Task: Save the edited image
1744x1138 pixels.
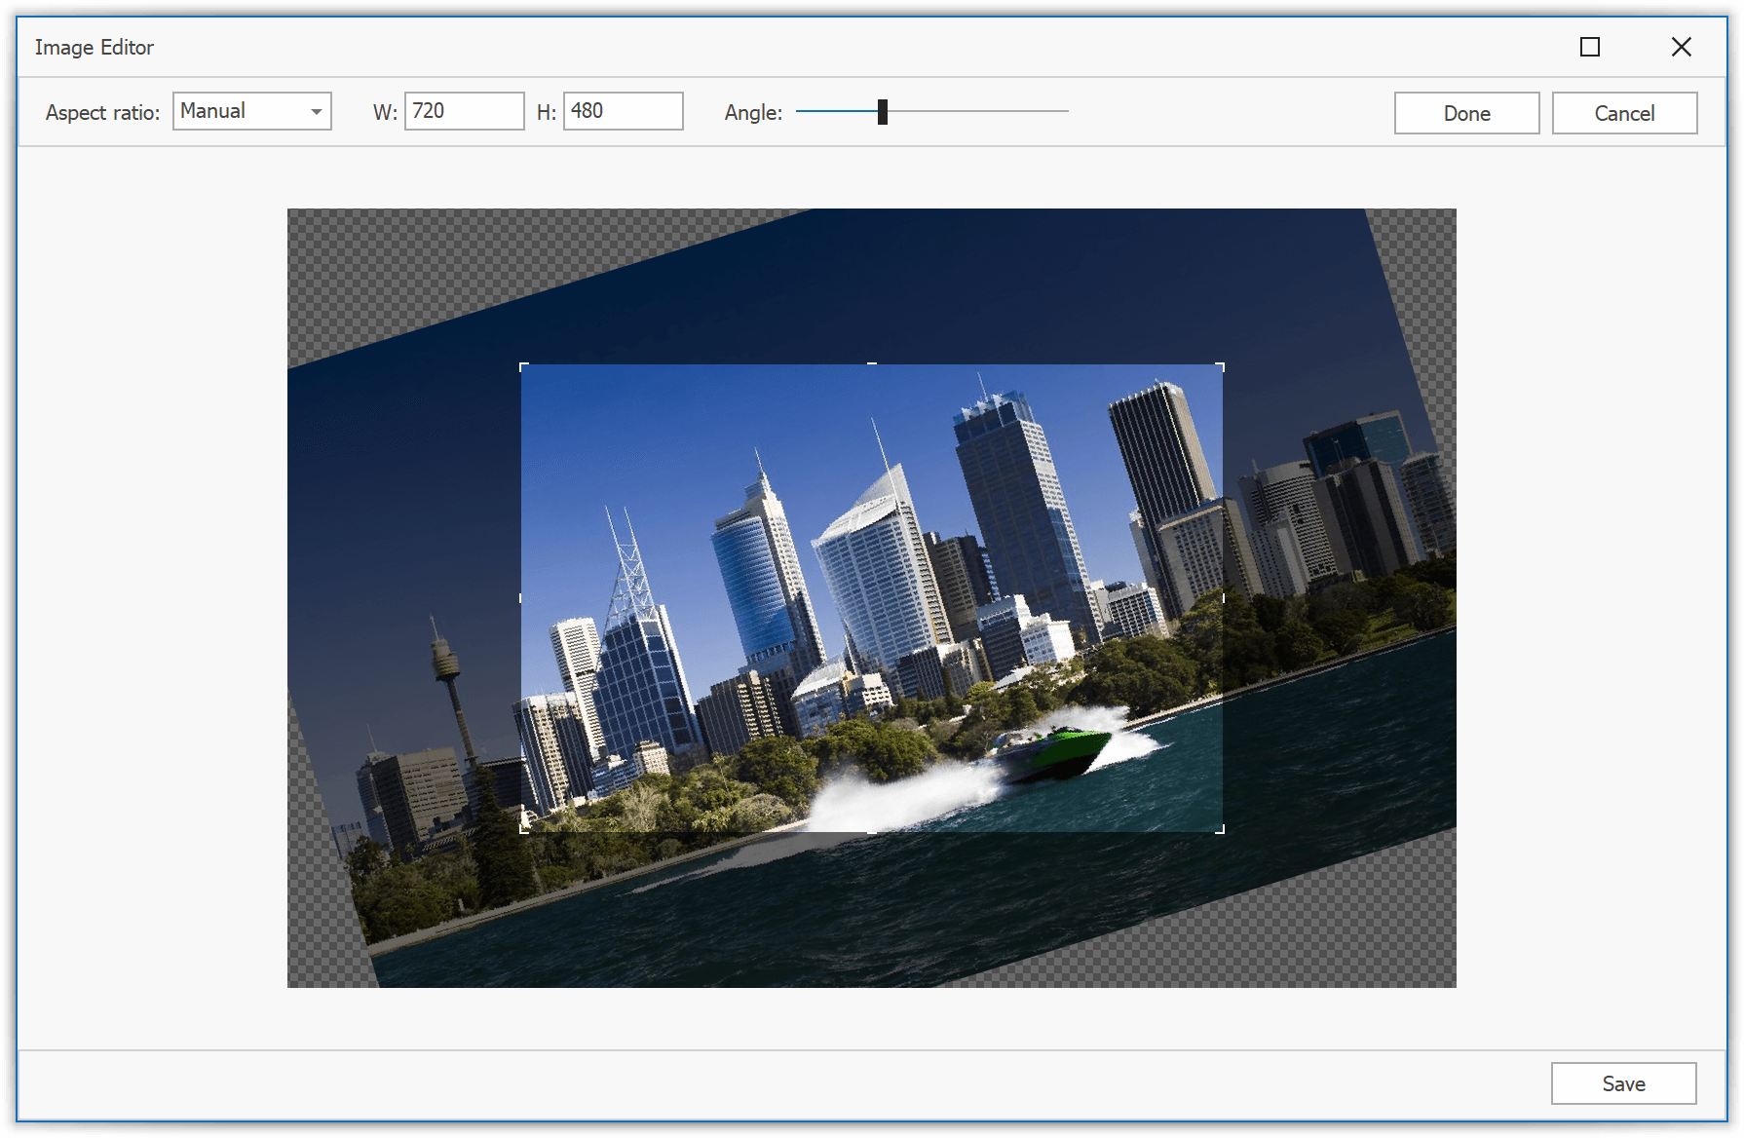Action: coord(1622,1083)
